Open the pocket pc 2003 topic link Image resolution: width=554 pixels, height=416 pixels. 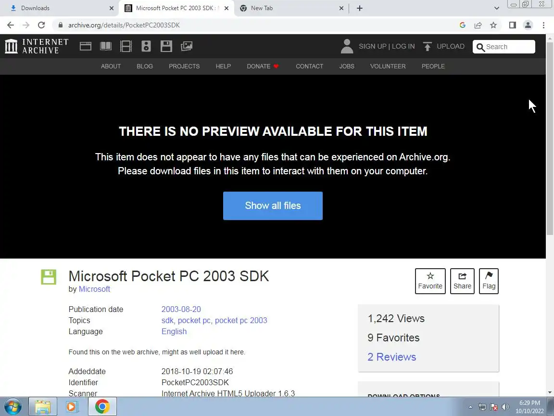(x=241, y=321)
